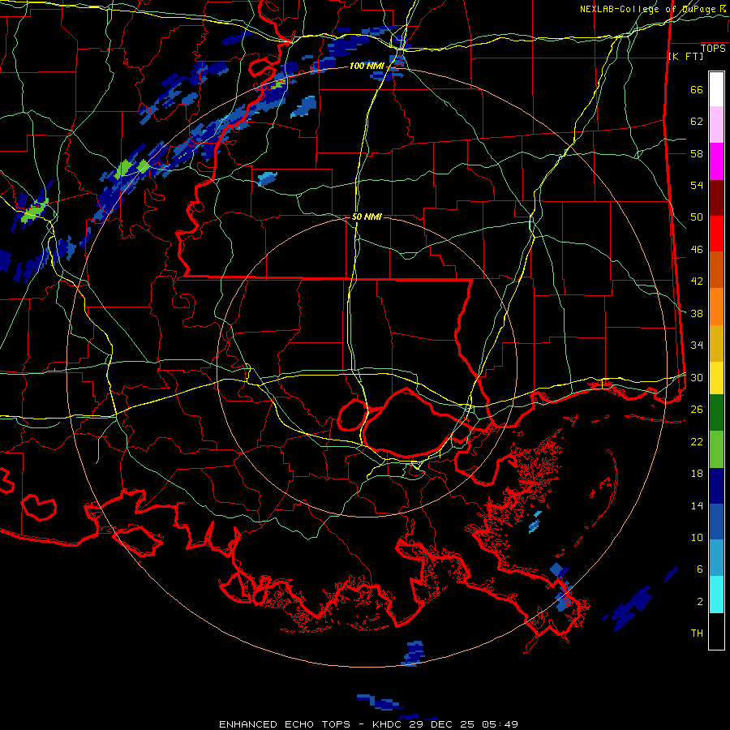Pick the navy blue legend swatch
Image resolution: width=730 pixels, height=730 pixels.
point(716,486)
